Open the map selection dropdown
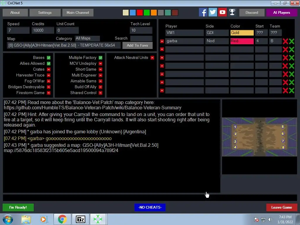Image resolution: width=300 pixels, height=225 pixels. point(64,45)
